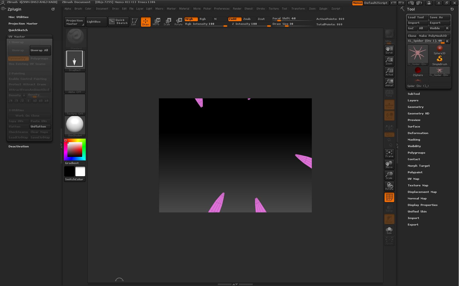Expand the Polygroups section
Image resolution: width=459 pixels, height=286 pixels.
click(416, 153)
